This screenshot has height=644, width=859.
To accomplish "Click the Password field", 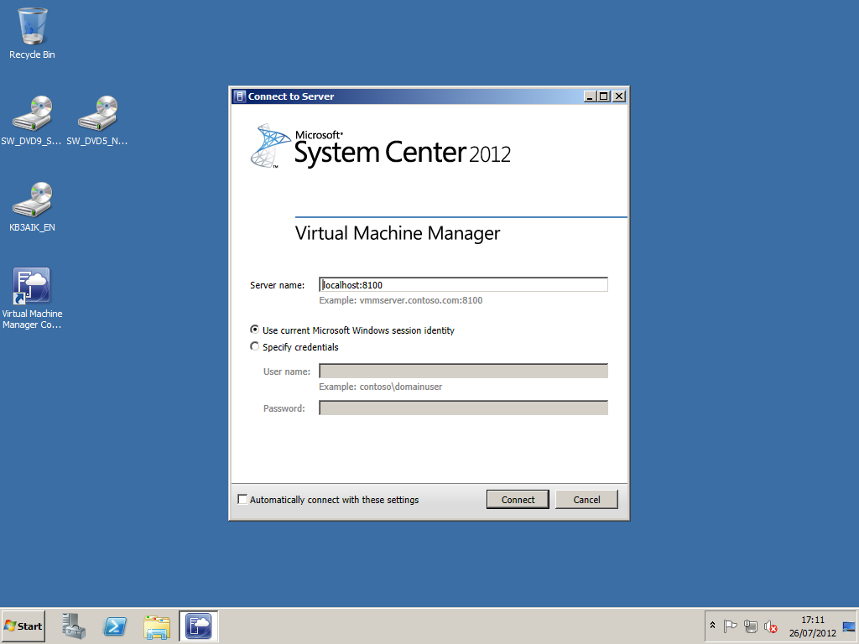I will click(x=463, y=408).
